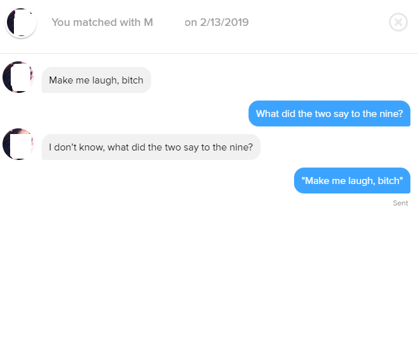The width and height of the screenshot is (418, 337).
Task: Click the "Sent" status label
Action: pos(400,203)
